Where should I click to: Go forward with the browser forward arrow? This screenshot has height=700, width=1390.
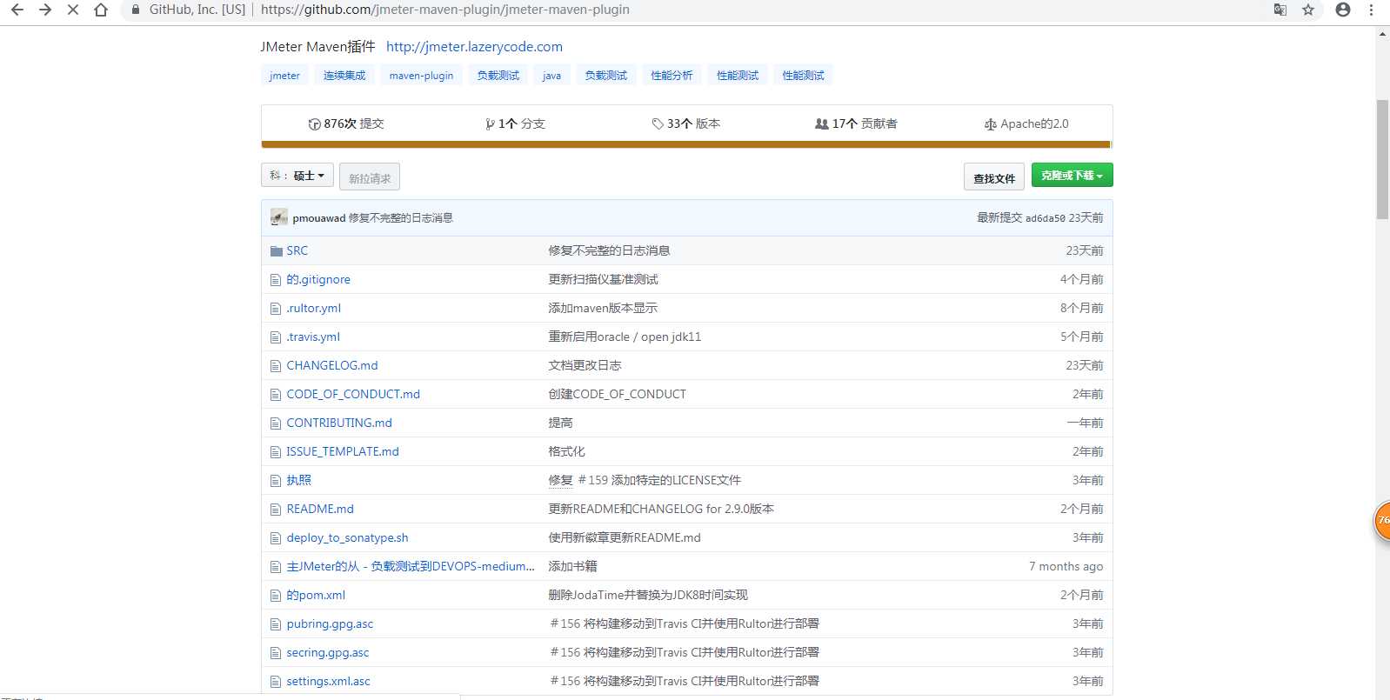(45, 10)
